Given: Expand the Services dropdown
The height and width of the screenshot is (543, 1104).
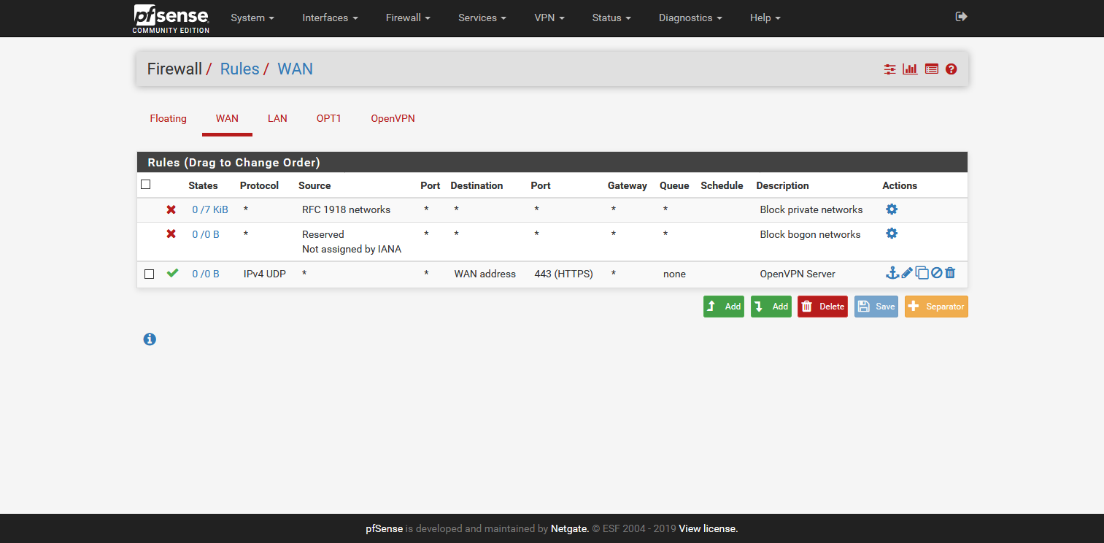Looking at the screenshot, I should pos(482,18).
